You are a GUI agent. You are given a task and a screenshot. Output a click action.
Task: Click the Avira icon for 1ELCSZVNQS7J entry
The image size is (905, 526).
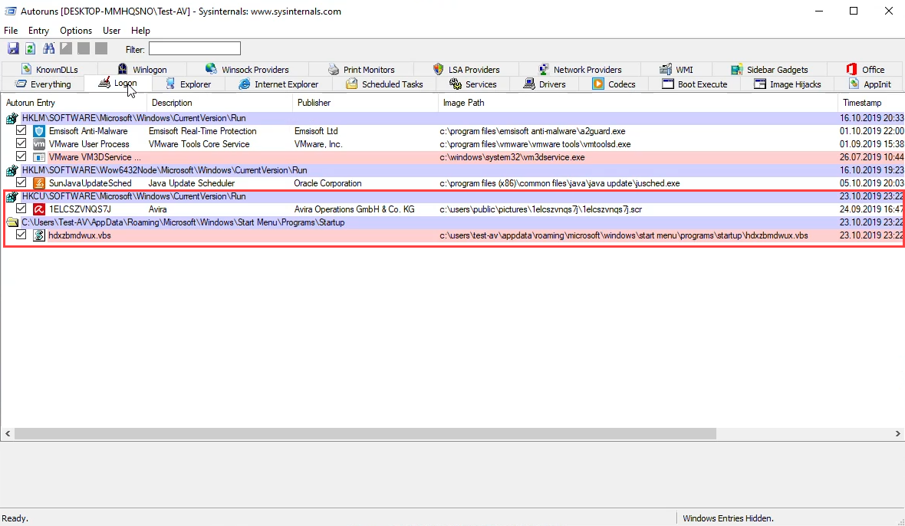tap(39, 209)
